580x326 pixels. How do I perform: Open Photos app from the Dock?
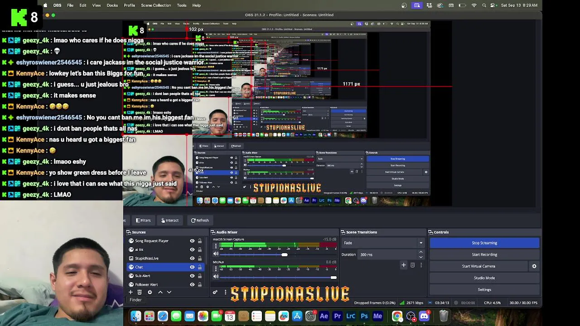coord(203,316)
